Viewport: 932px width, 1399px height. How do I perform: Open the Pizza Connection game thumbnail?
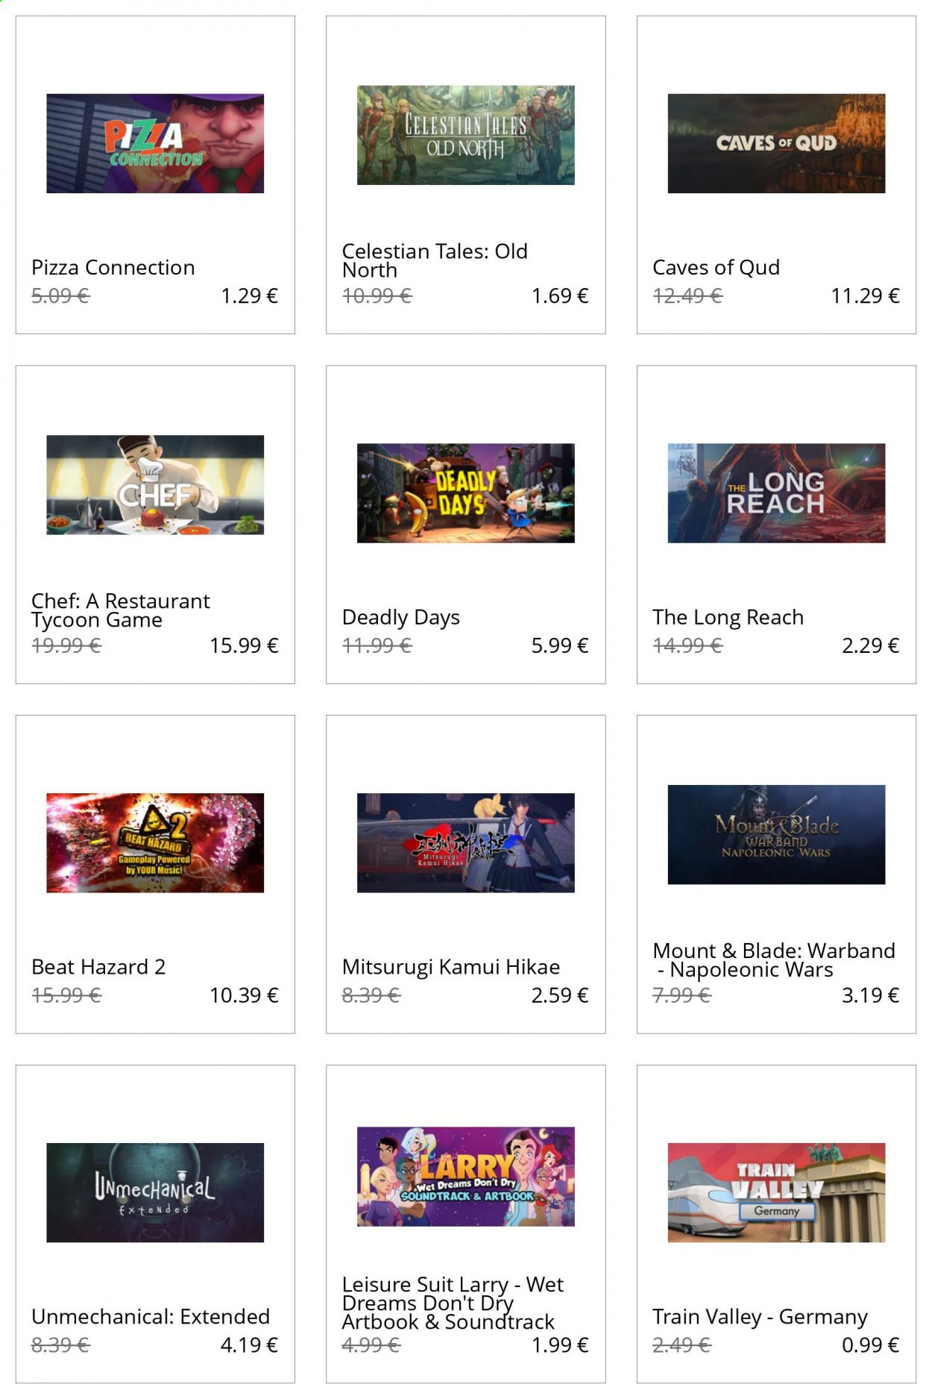click(155, 143)
